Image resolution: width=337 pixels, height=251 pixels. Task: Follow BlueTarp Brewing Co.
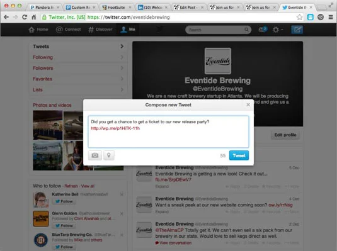click(64, 247)
